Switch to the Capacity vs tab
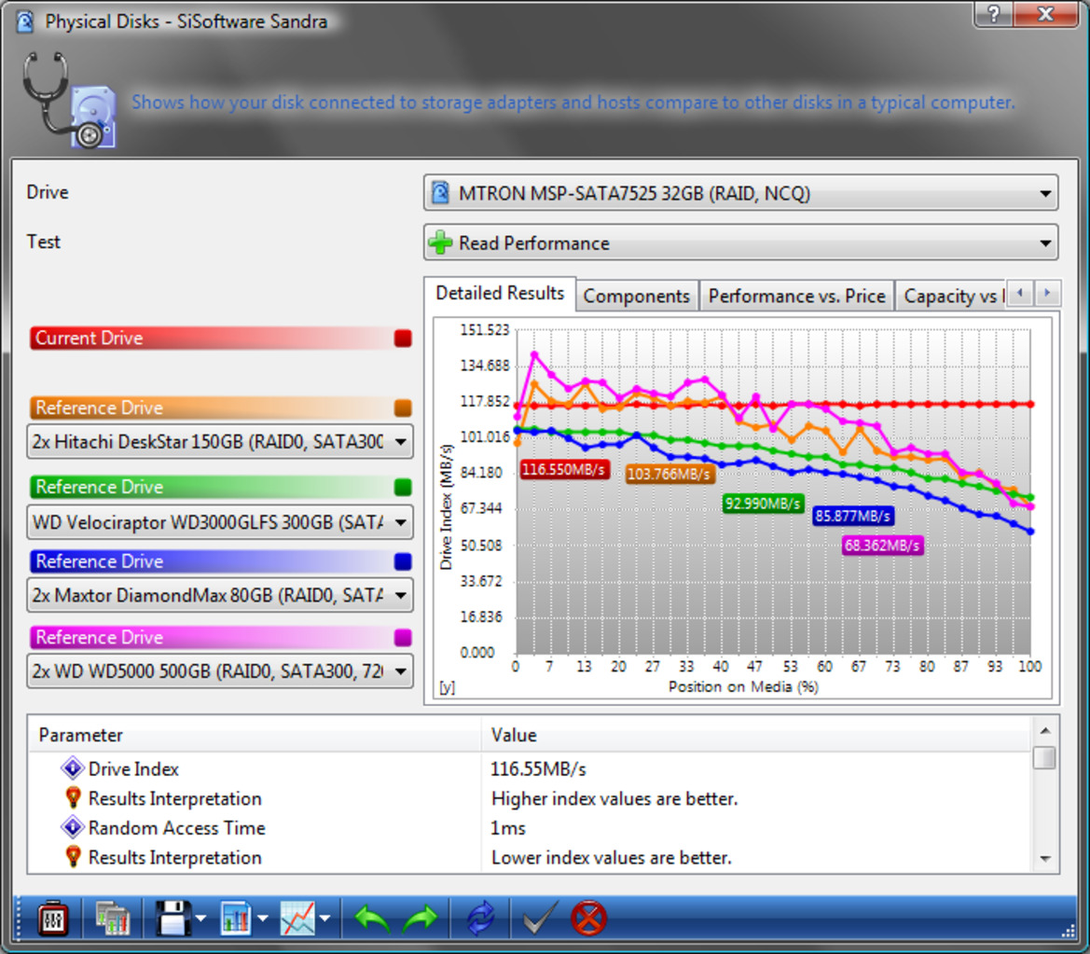This screenshot has width=1090, height=954. click(950, 297)
